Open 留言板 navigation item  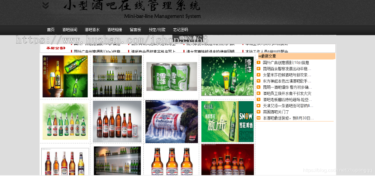[135, 30]
